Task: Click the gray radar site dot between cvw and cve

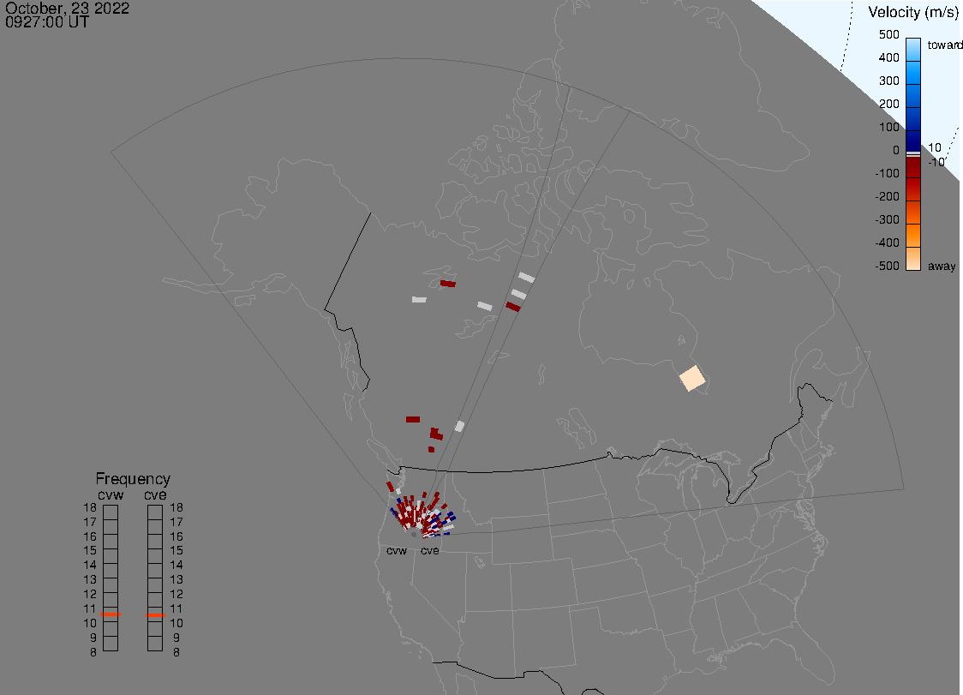Action: point(414,535)
